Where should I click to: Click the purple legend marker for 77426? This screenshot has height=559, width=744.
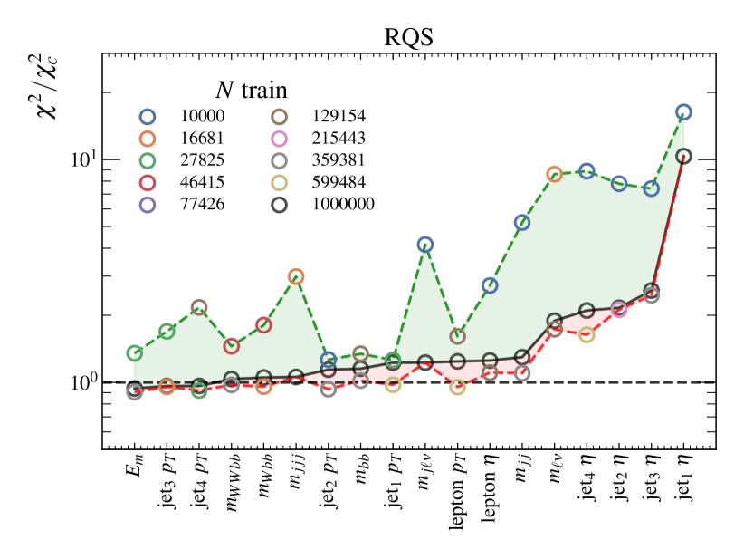click(x=148, y=205)
